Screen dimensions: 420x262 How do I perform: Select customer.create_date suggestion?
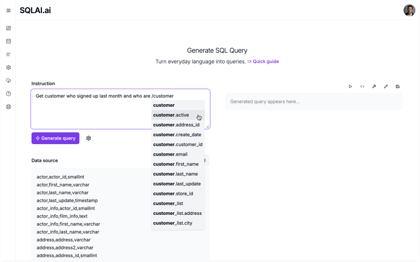pyautogui.click(x=178, y=135)
